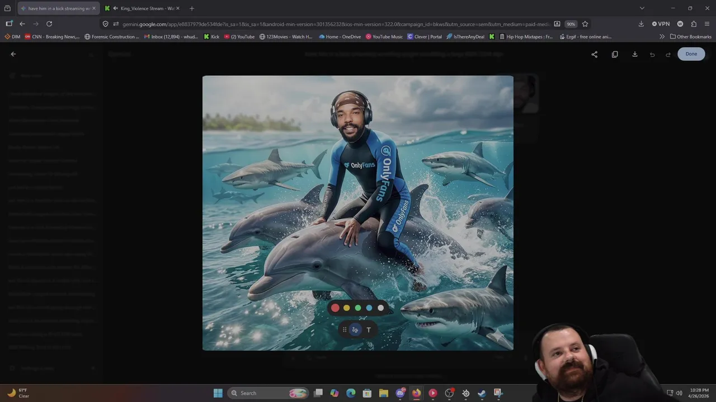Click the browser back button
The height and width of the screenshot is (402, 716).
click(22, 24)
